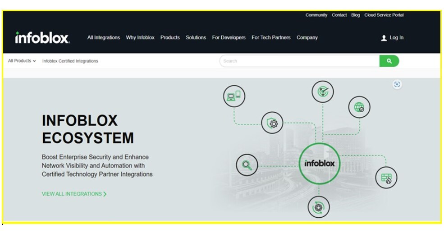Screen dimensions: 444x233
Task: Select the gear with refresh arrows icon
Action: coord(319,207)
